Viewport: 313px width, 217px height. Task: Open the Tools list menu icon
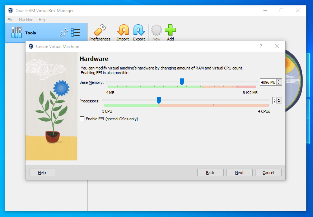75,33
